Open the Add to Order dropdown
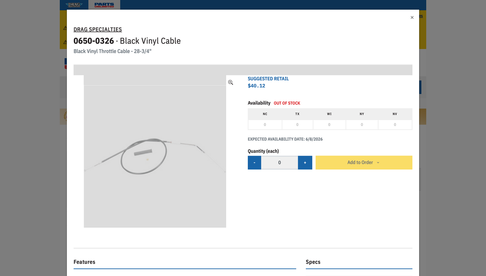The image size is (486, 276). [364, 162]
